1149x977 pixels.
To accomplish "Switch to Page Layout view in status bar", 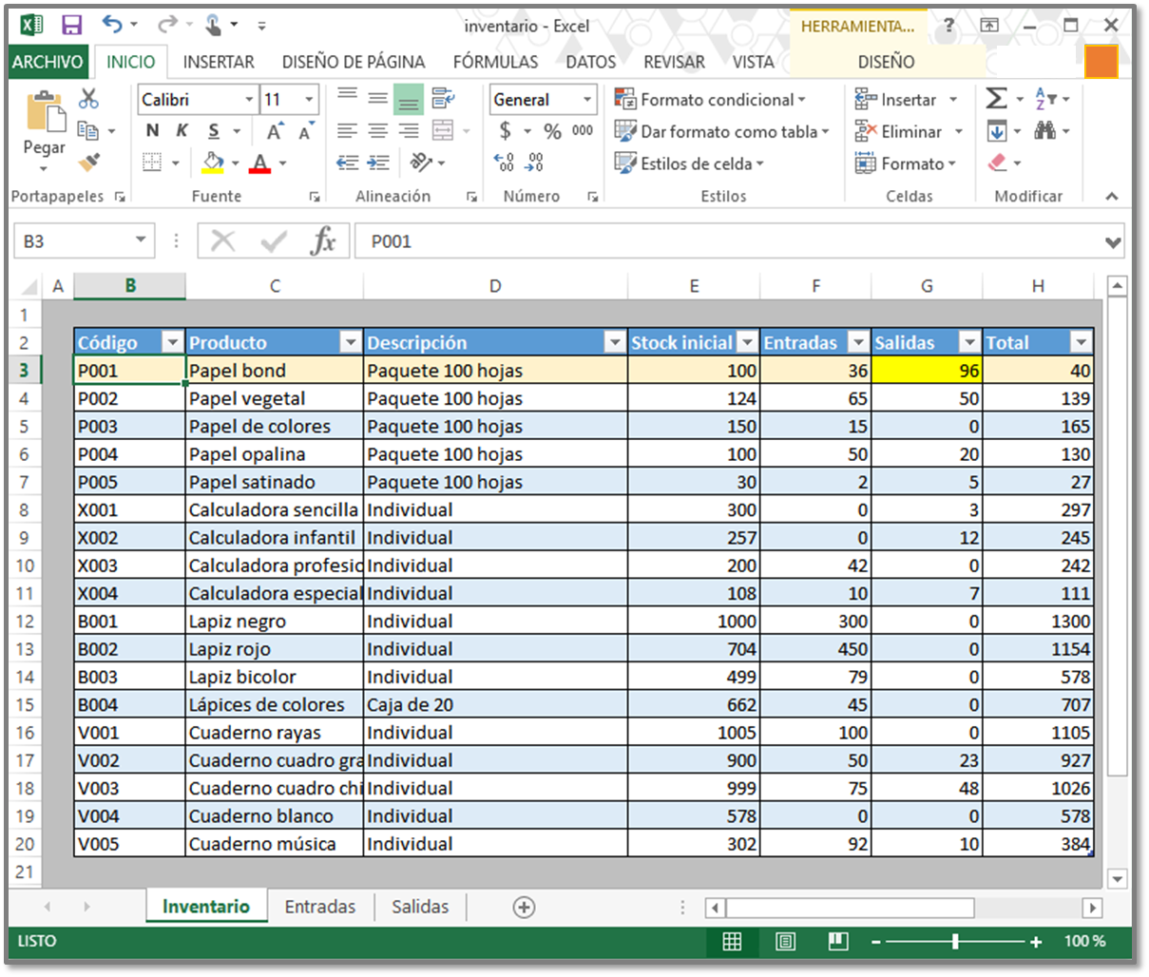I will pyautogui.click(x=785, y=941).
